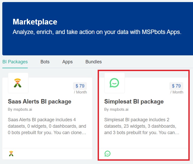Image resolution: width=193 pixels, height=164 pixels.
Task: Click the Simplesat chat bubble logo in card header
Action: click(x=114, y=83)
